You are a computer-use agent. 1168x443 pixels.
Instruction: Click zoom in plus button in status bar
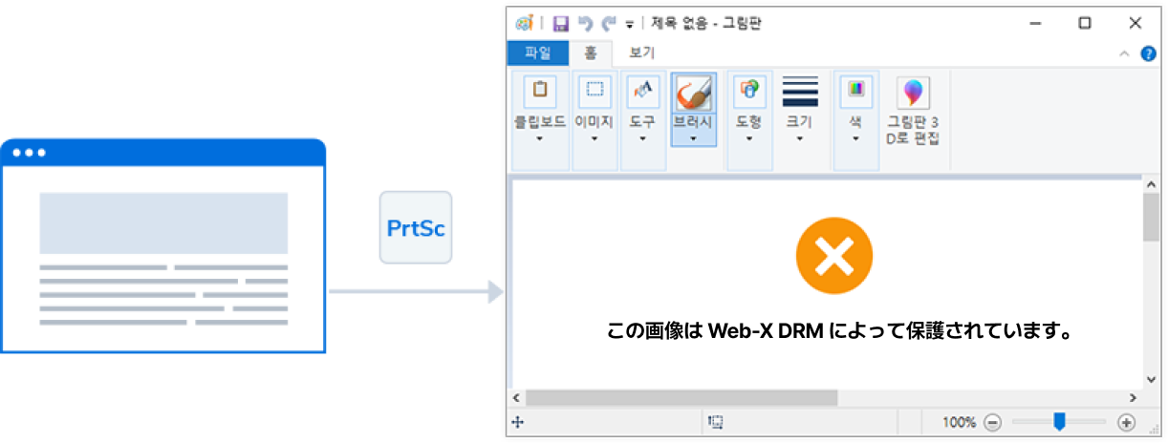point(1126,422)
